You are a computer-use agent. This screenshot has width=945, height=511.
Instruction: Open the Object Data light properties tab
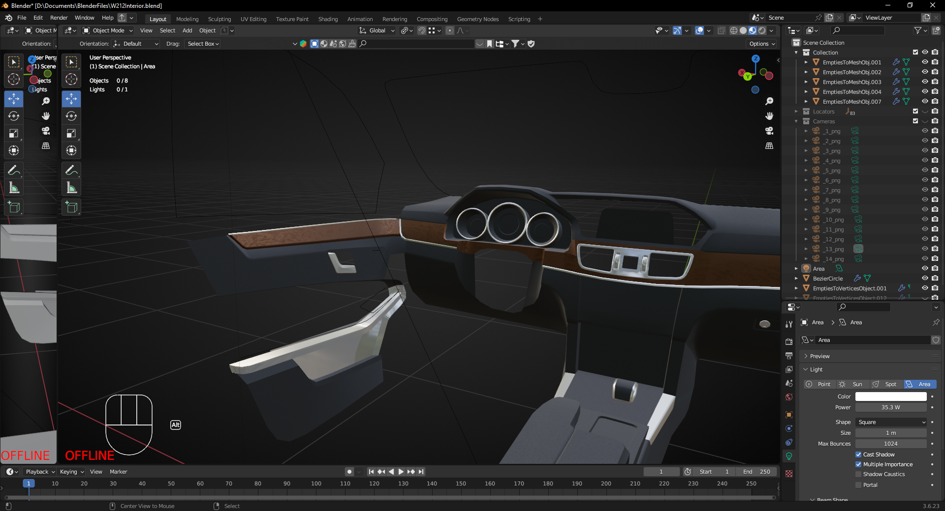pos(789,456)
